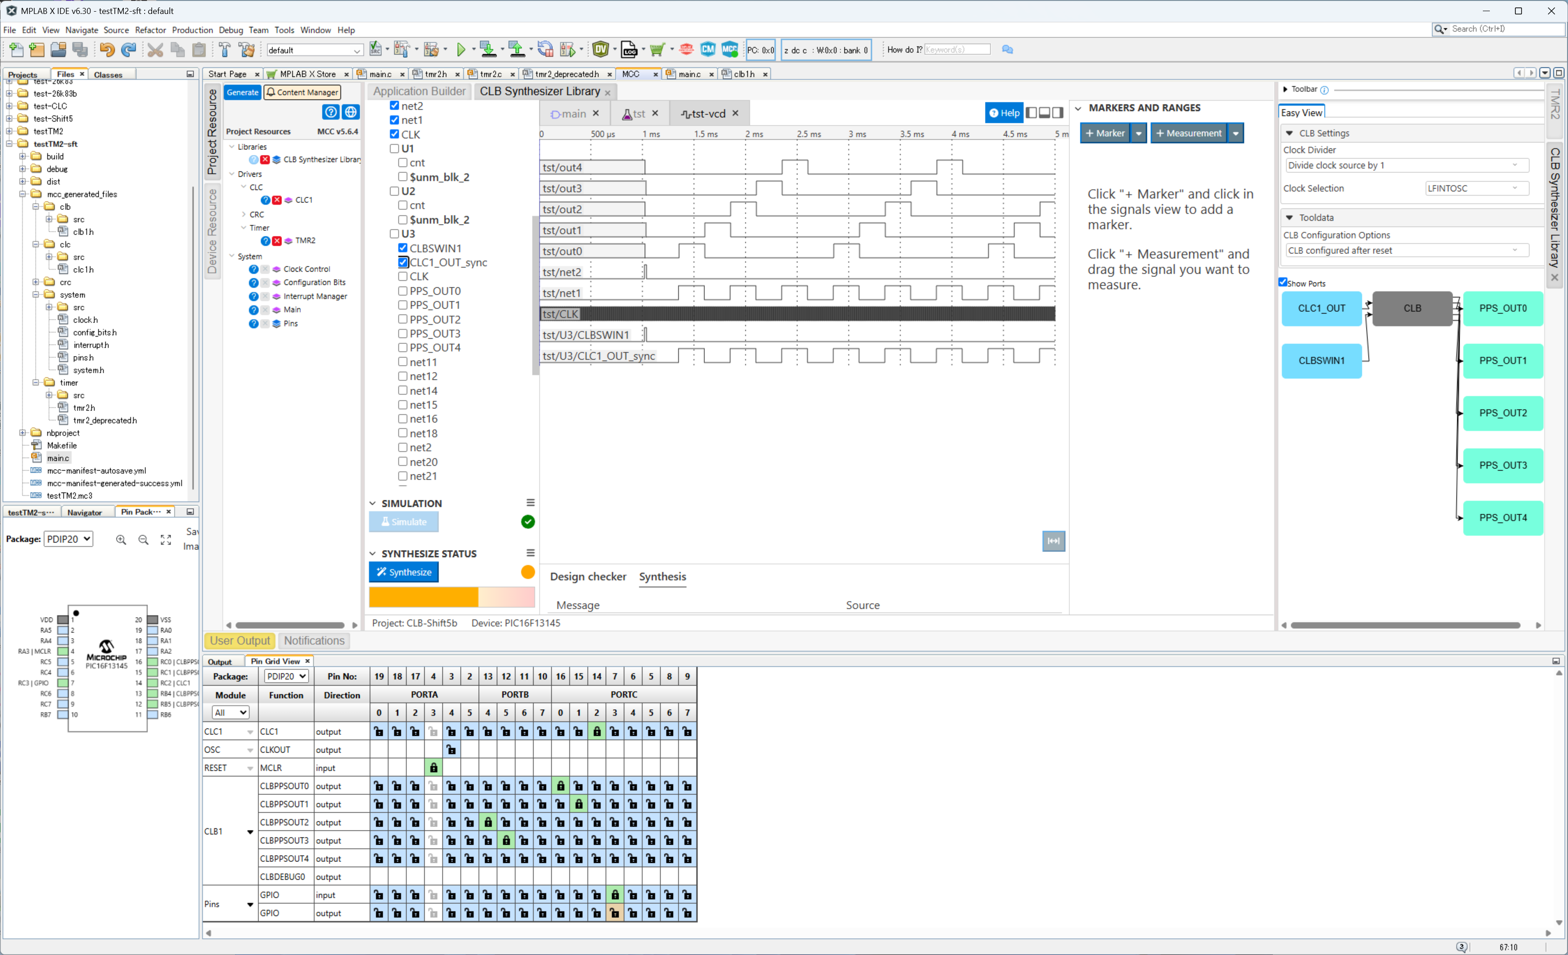Remove CLC1 using its red X icon
This screenshot has height=955, width=1568.
[277, 200]
